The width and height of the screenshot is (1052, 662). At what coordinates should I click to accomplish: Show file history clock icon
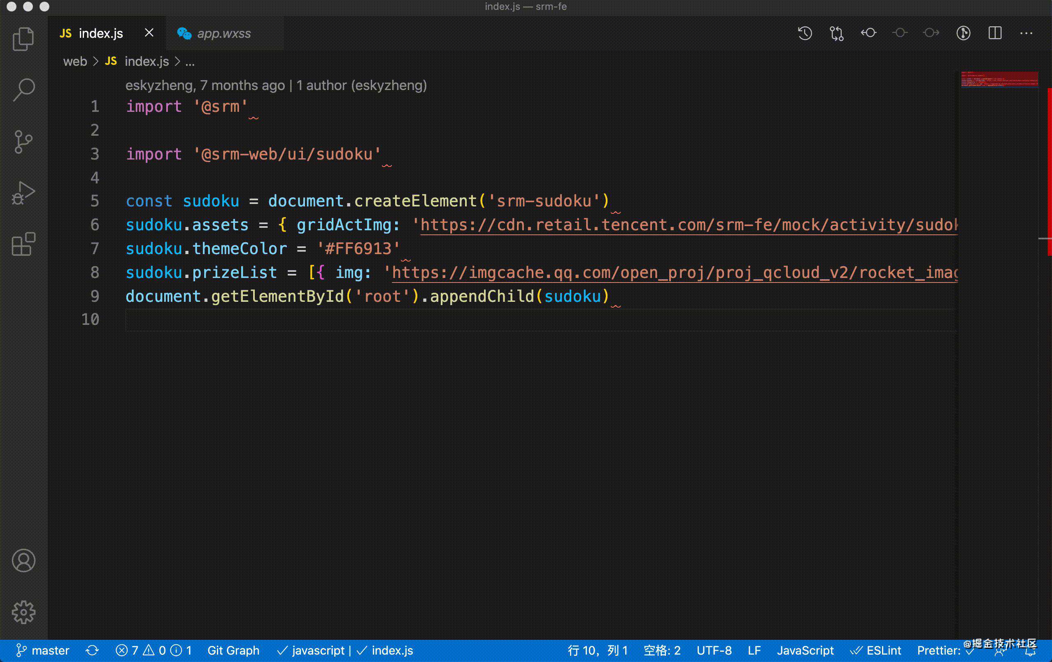[805, 33]
